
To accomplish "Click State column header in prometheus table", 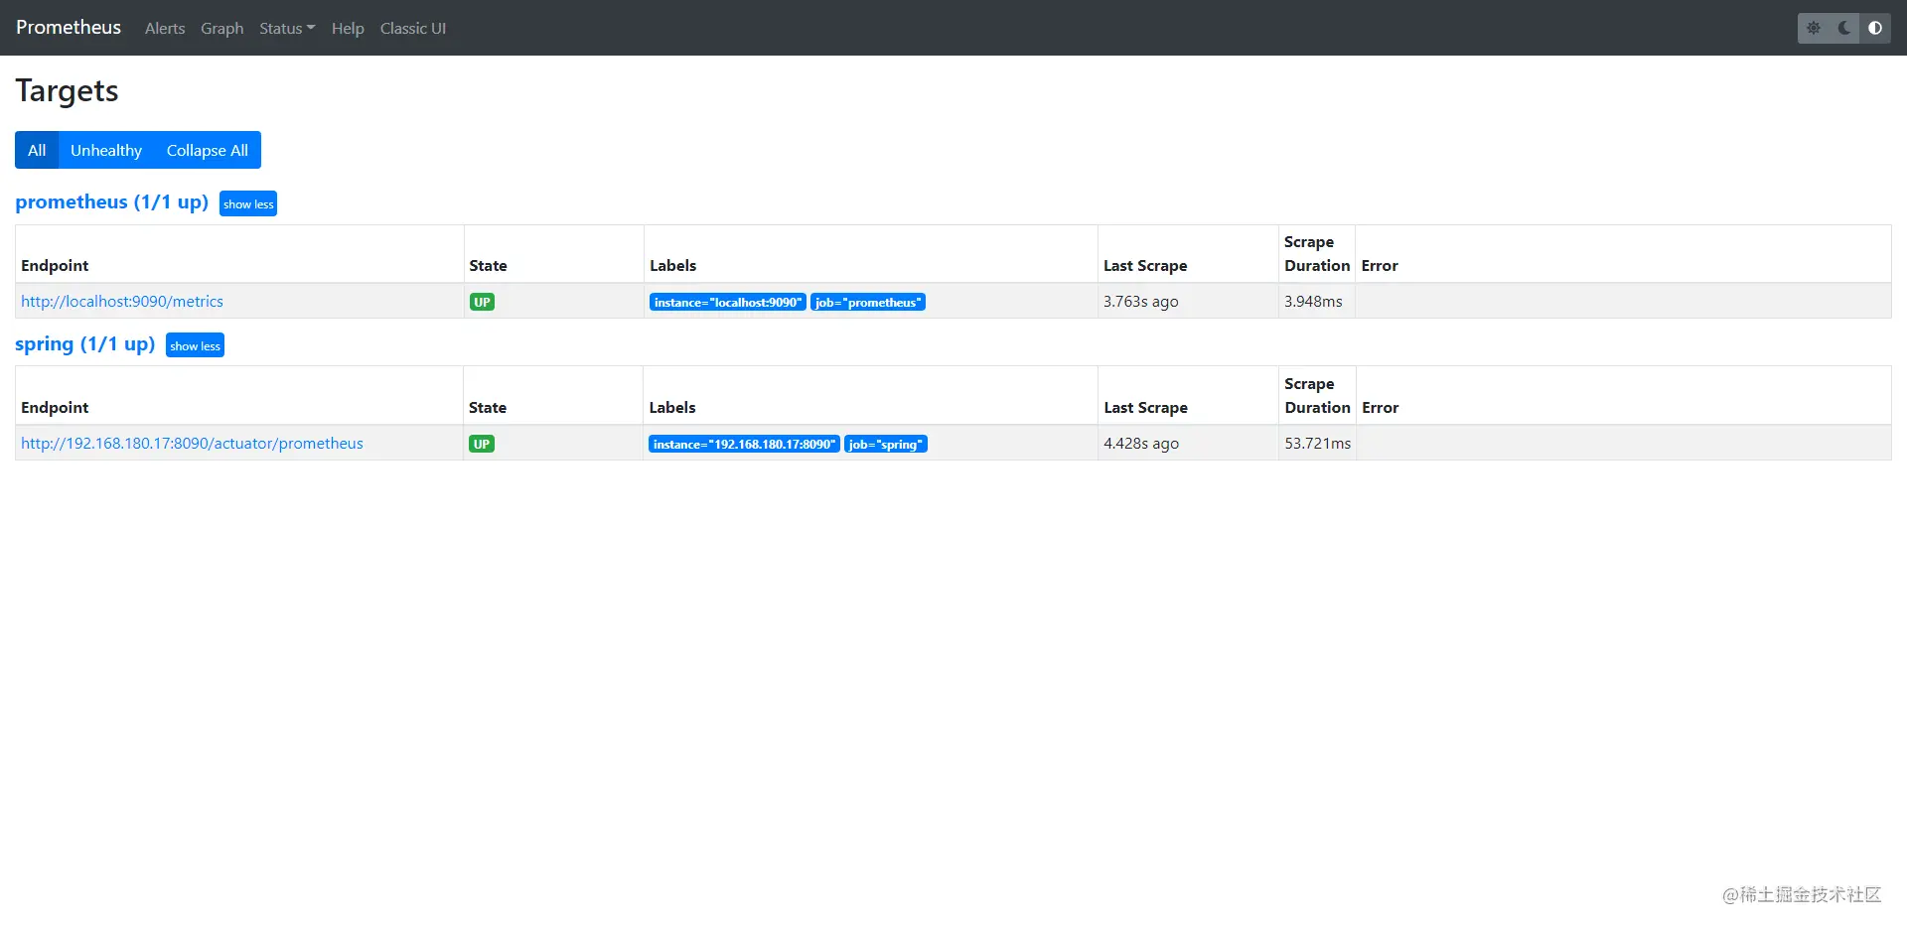I will point(488,265).
